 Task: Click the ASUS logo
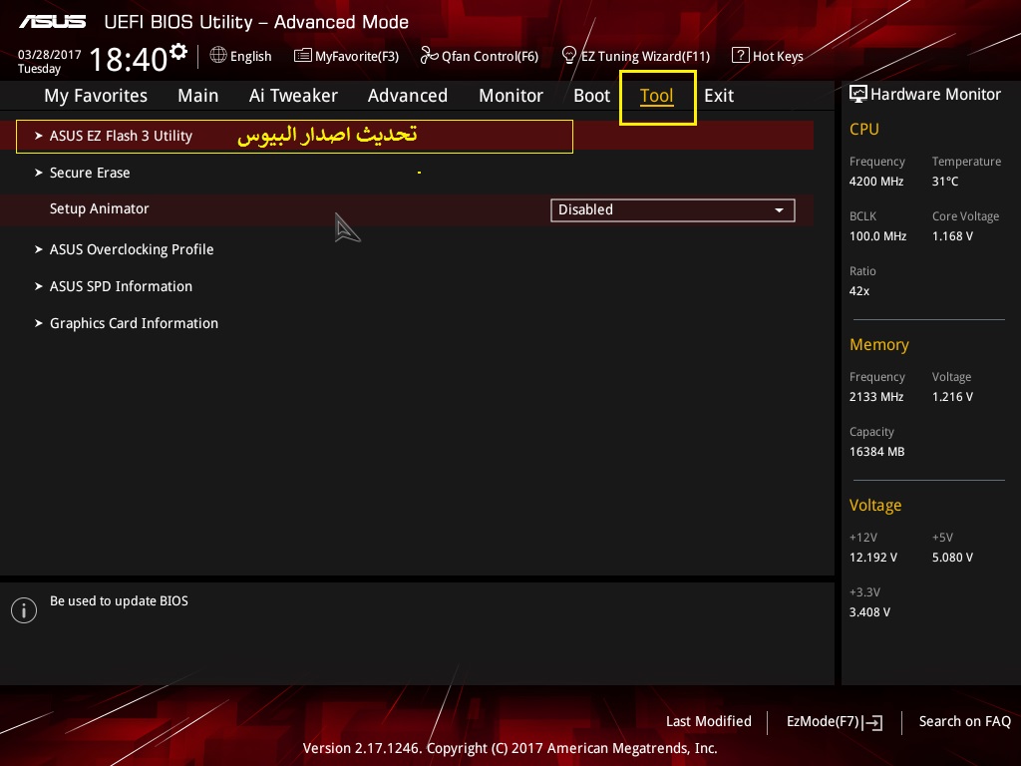point(52,22)
